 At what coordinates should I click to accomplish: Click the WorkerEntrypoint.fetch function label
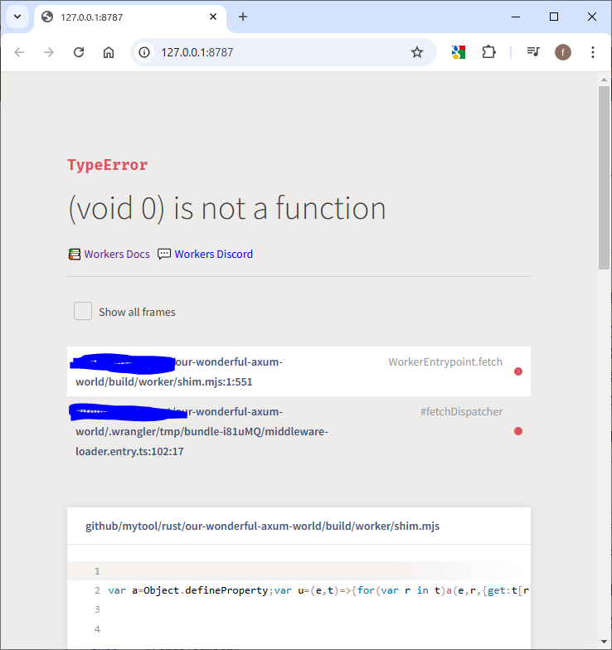point(445,361)
